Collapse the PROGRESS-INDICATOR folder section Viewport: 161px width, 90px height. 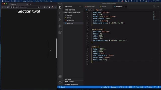73,12
